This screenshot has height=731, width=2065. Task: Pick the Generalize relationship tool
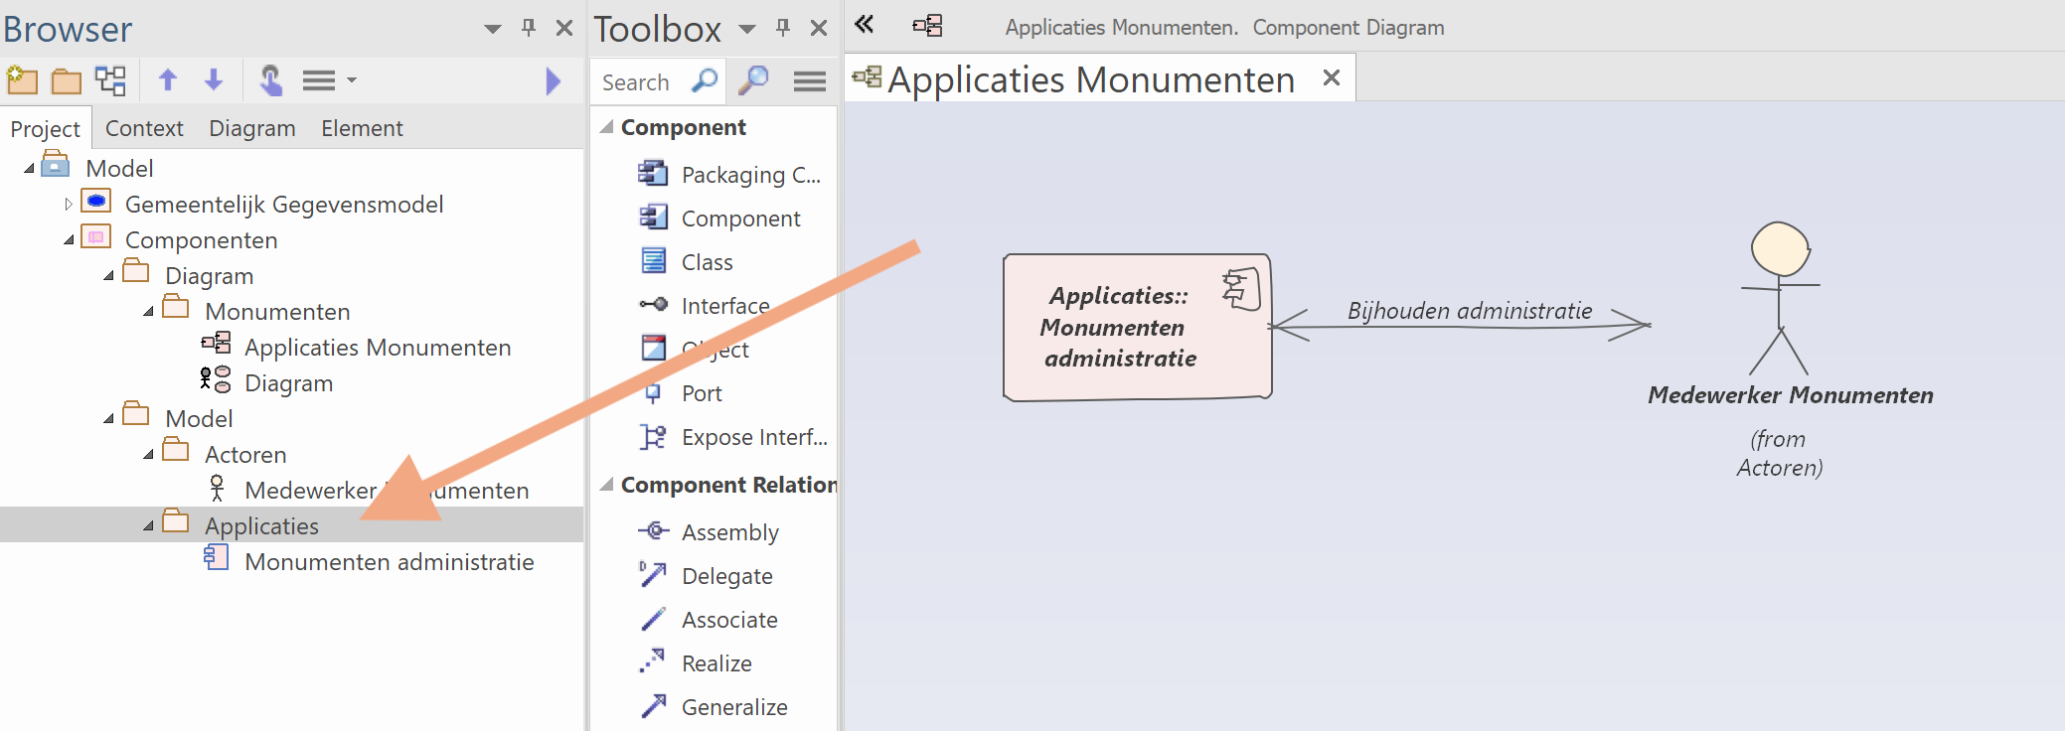[x=733, y=707]
